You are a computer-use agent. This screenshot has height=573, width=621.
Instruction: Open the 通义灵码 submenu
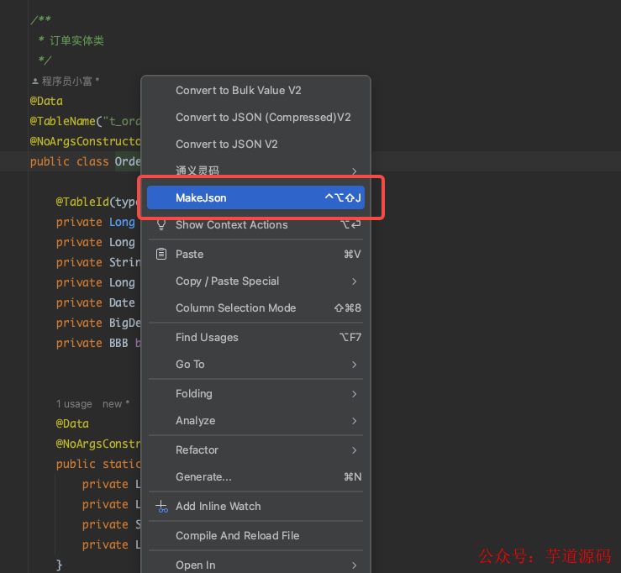255,171
